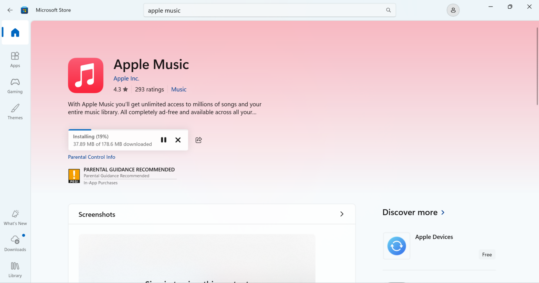Click the In-App Purchases label
Viewport: 539px width, 283px height.
pos(101,183)
